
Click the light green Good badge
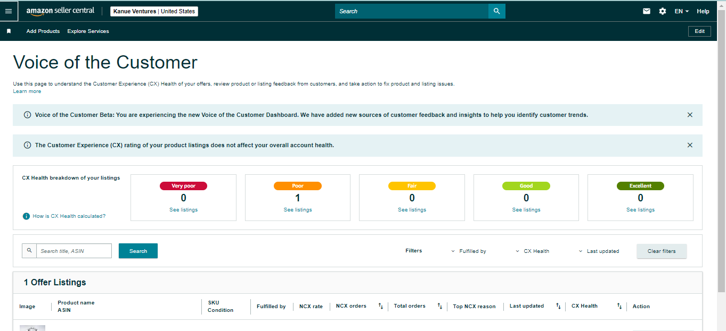click(526, 186)
